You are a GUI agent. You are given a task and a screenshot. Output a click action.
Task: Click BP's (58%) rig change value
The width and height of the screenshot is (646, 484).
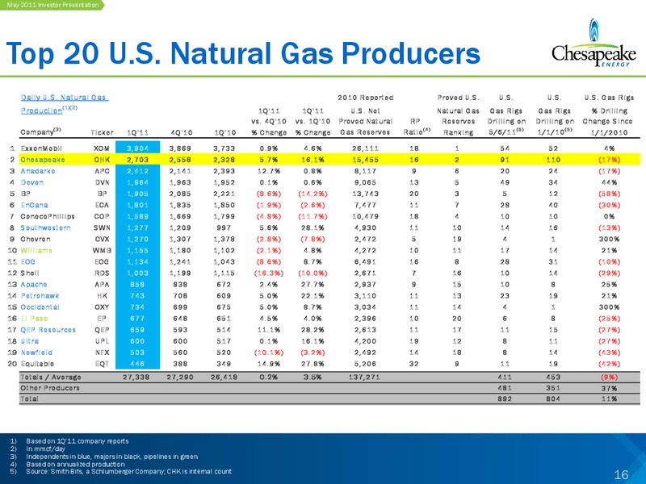pyautogui.click(x=609, y=194)
